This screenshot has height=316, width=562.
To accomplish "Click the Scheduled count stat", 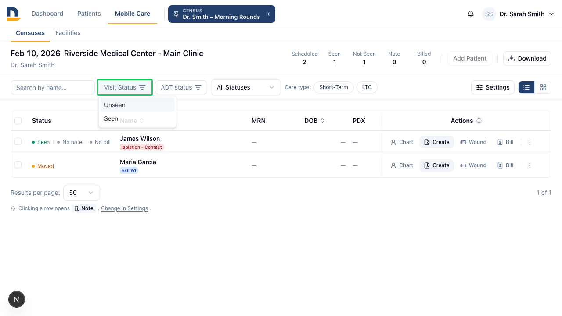I will (305, 58).
